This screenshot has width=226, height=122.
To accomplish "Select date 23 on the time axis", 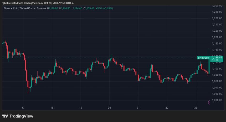I will click(x=196, y=108).
